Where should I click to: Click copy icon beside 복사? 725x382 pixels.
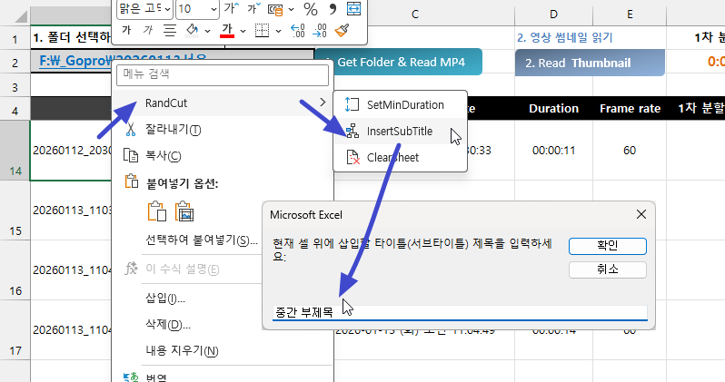point(131,156)
